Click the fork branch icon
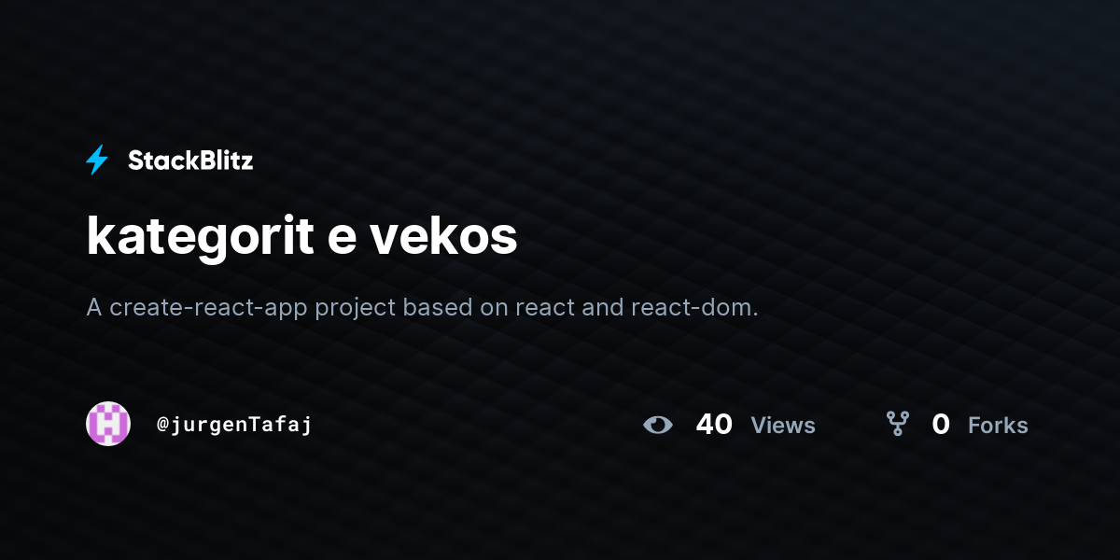This screenshot has width=1120, height=560. (x=898, y=425)
